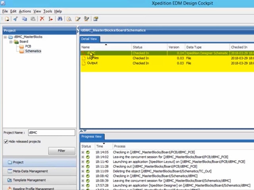
Task: Switch to the Progress View tab
Action: pos(92,137)
